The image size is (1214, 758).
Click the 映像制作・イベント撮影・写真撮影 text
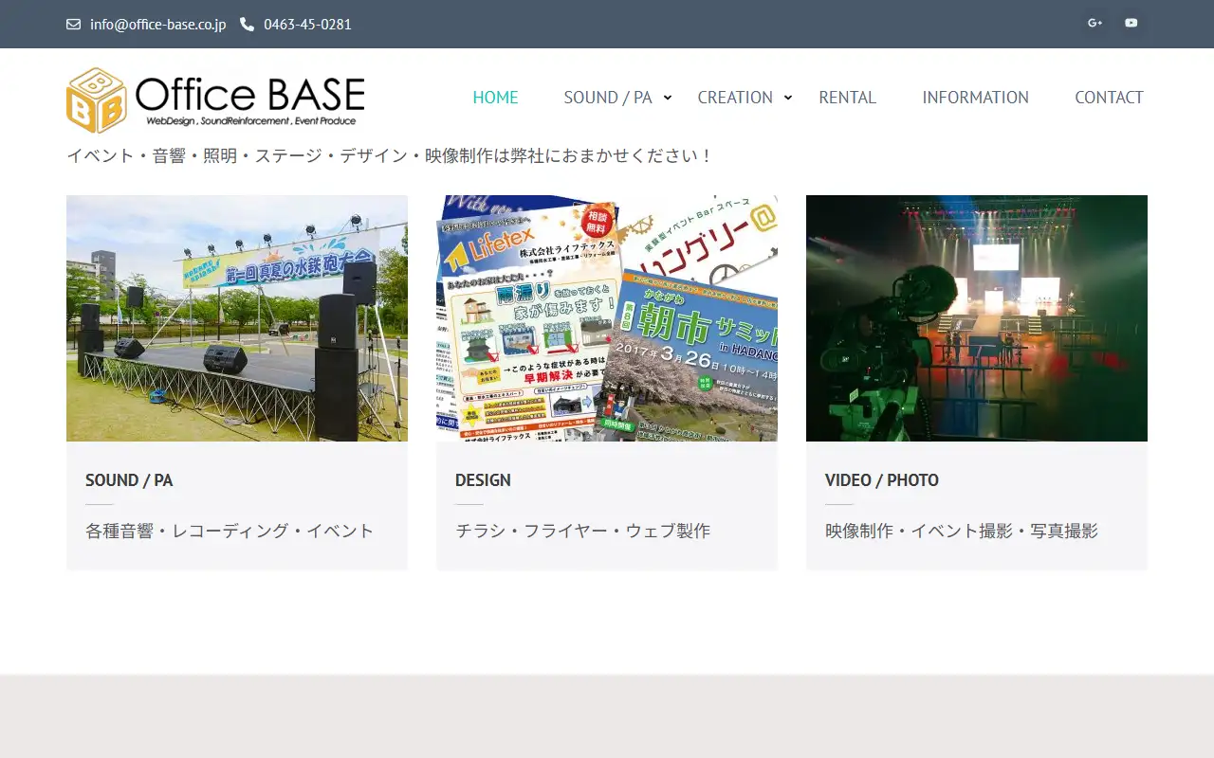[x=962, y=531]
